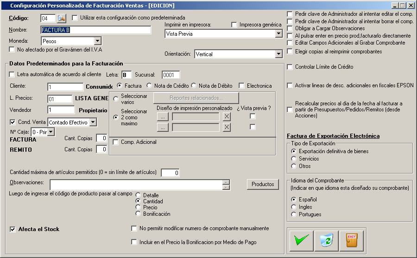The image size is (417, 258).
Task: Choose Seleccionar 2 como maximo option
Action: (x=116, y=117)
